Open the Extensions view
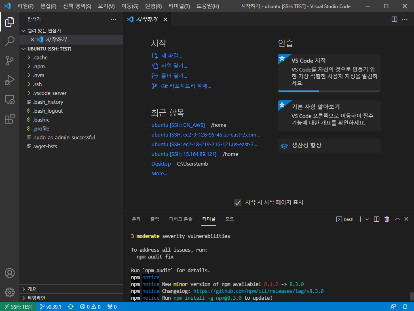Viewport: 414px width, 311px height. tap(10, 119)
